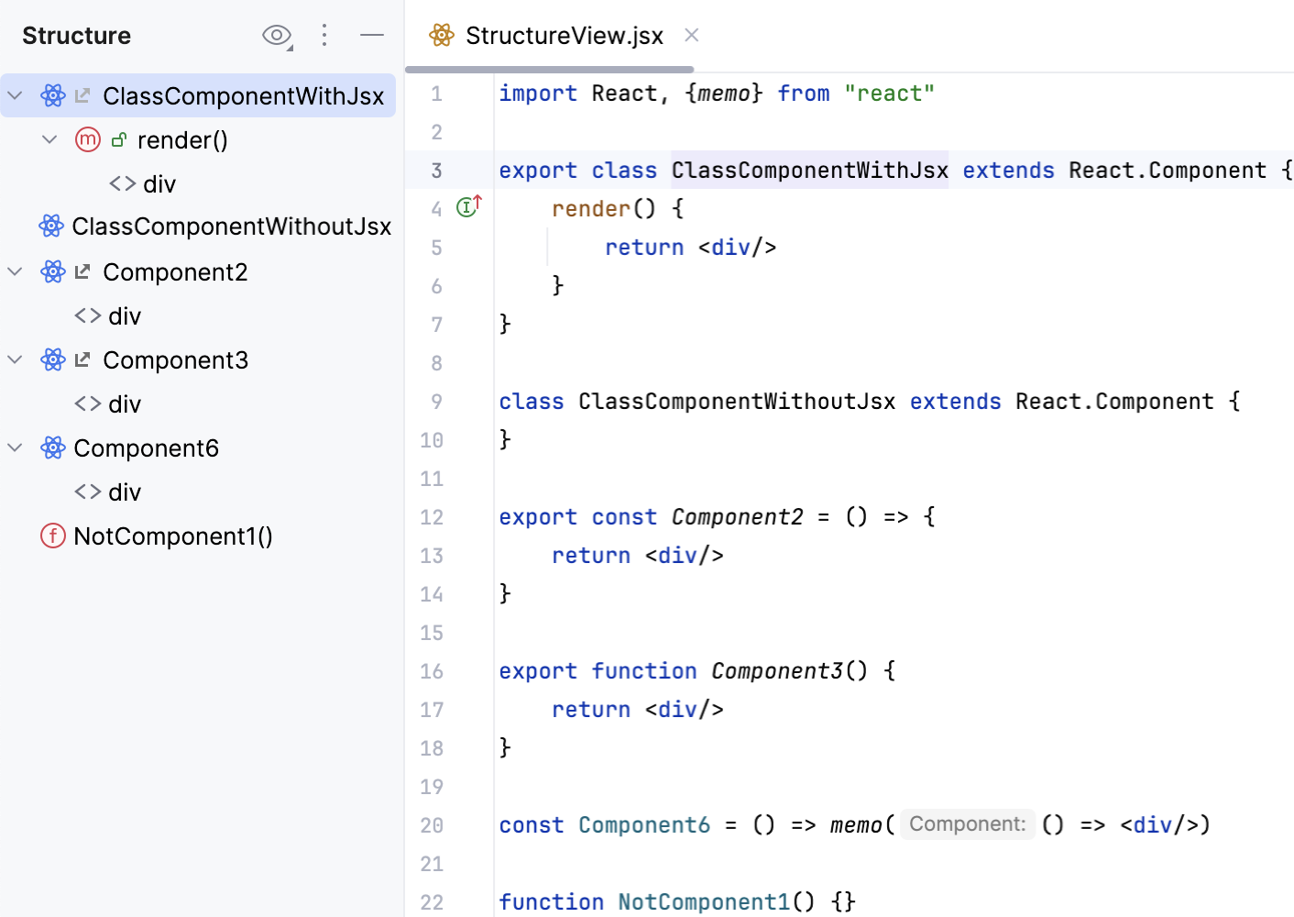Click the function icon beside NotComponent1()
The height and width of the screenshot is (917, 1294).
coord(52,536)
